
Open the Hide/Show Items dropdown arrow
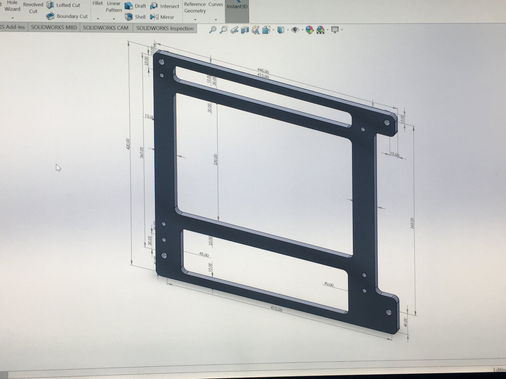coord(302,30)
